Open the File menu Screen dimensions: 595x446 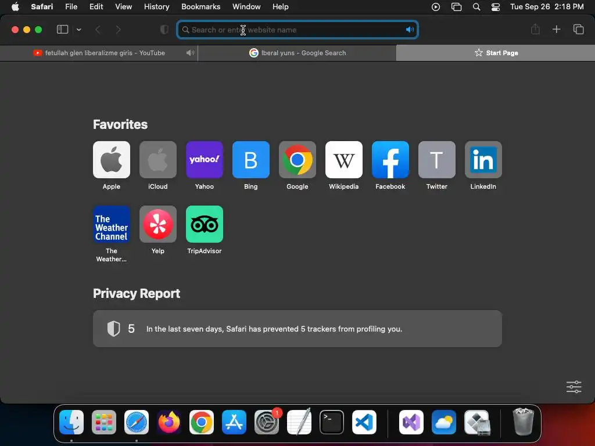71,7
